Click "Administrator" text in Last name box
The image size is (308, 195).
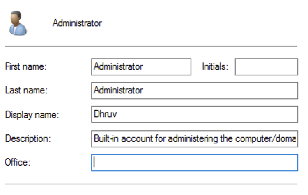point(118,91)
